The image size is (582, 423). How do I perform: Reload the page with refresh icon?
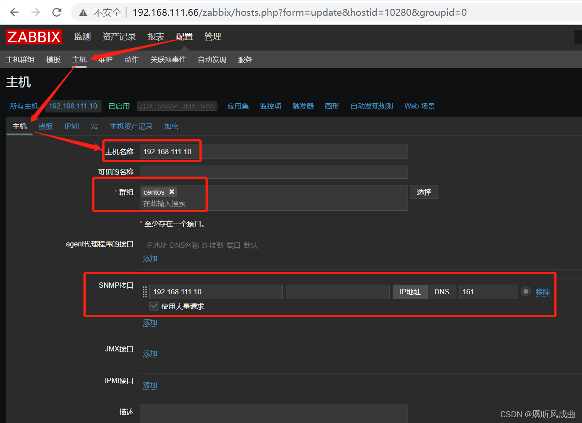click(x=57, y=12)
